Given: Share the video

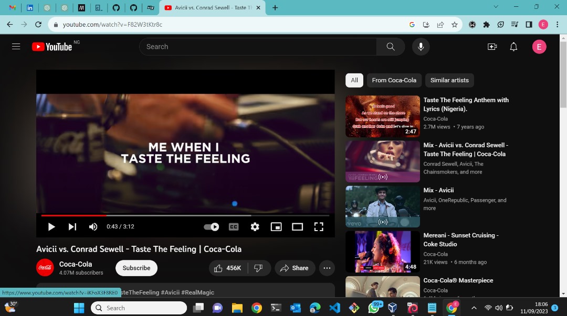Looking at the screenshot, I should [x=295, y=268].
